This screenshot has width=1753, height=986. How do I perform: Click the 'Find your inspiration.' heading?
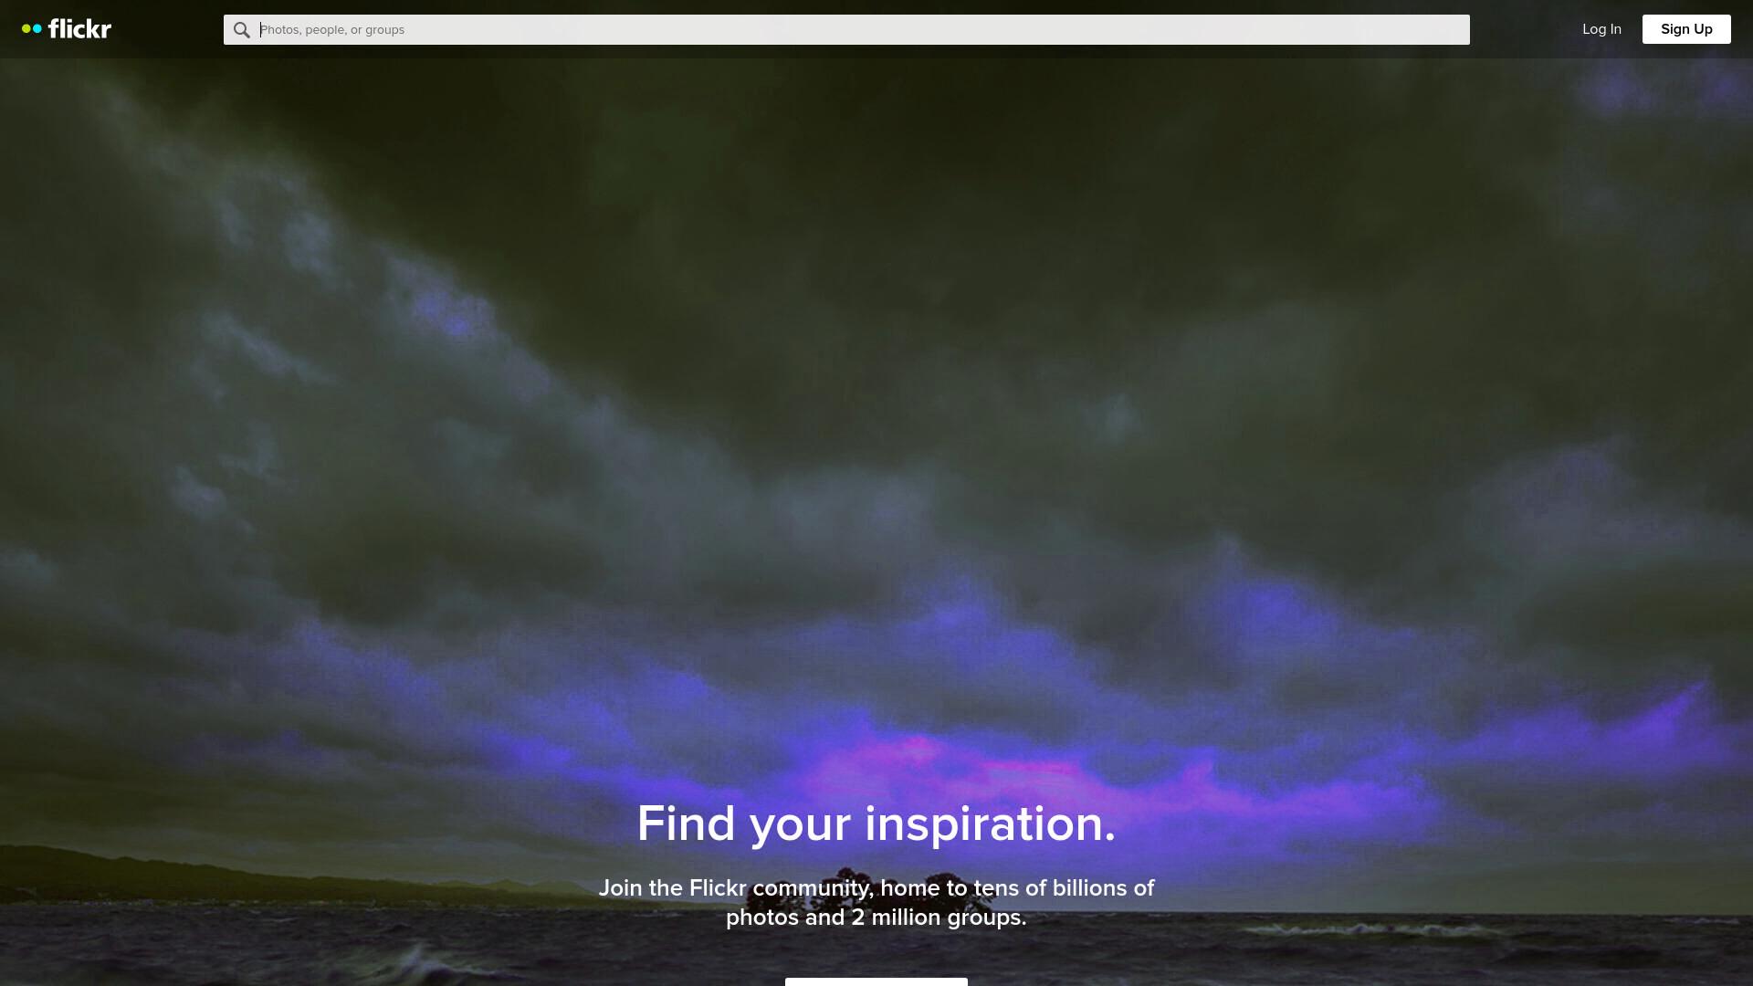point(876,823)
